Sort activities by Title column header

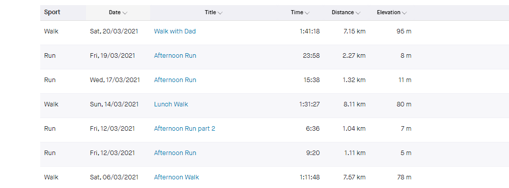(x=214, y=13)
